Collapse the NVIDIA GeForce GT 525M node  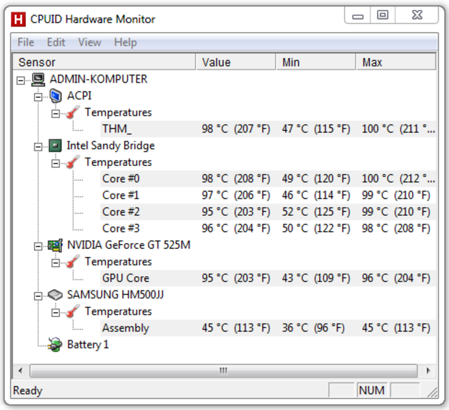(x=38, y=246)
